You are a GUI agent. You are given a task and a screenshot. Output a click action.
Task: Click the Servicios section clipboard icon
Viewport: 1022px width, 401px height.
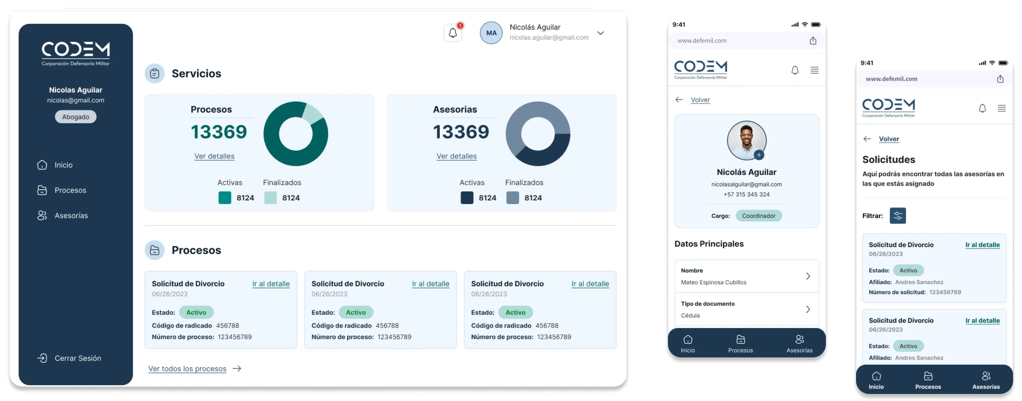point(154,73)
